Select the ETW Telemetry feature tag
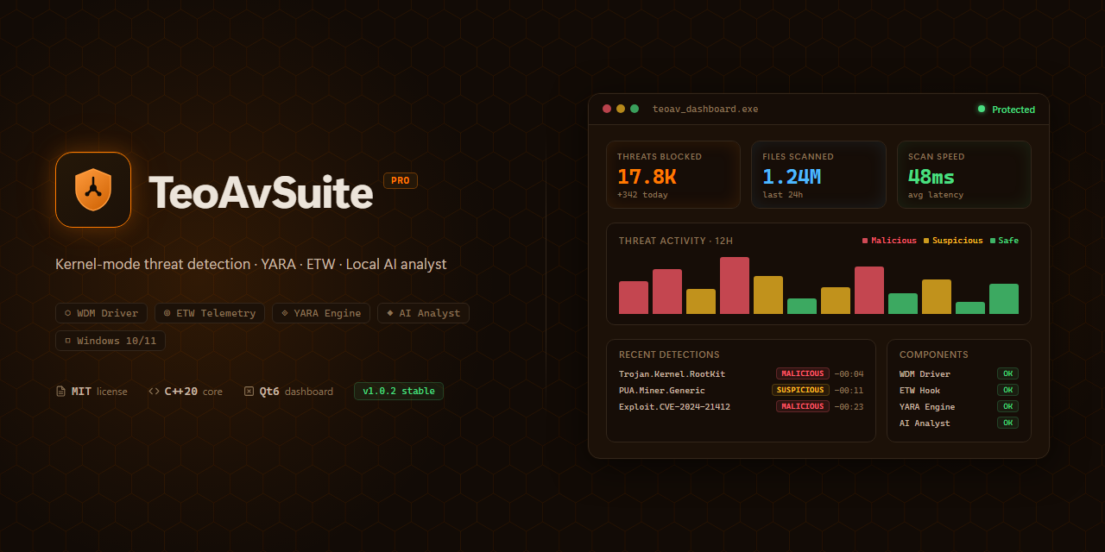1105x552 pixels. pyautogui.click(x=210, y=313)
